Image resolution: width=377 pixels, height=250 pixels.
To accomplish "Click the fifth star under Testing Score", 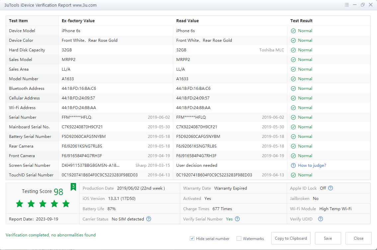I will tap(66, 204).
